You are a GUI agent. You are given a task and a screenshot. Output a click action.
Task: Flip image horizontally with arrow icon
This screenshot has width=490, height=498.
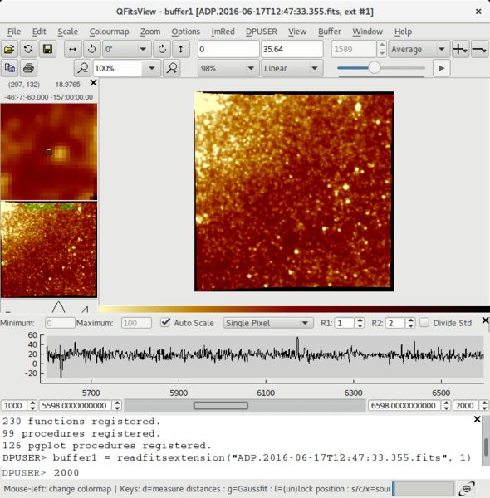(x=73, y=49)
